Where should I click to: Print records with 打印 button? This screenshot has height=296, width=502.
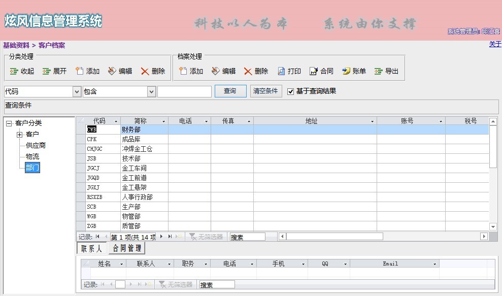pyautogui.click(x=289, y=71)
